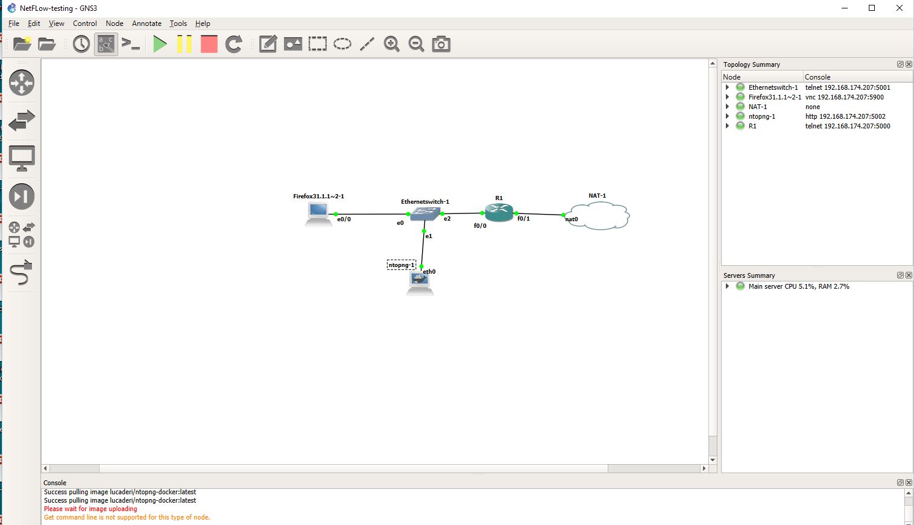Browse security devices sidebar icon
Image resolution: width=914 pixels, height=525 pixels.
click(22, 196)
